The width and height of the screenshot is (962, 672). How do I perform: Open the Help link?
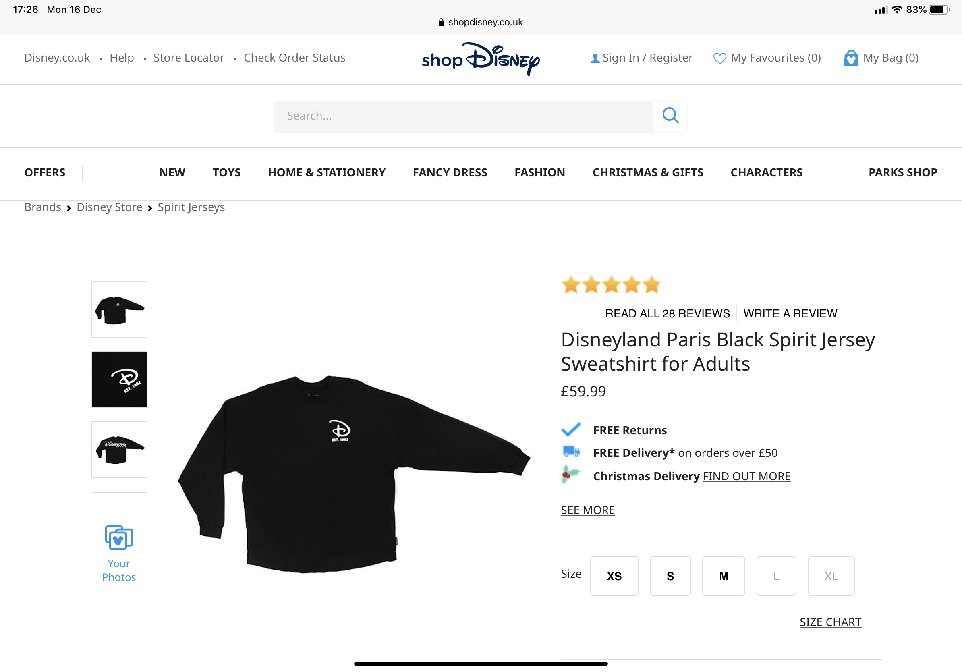tap(122, 58)
